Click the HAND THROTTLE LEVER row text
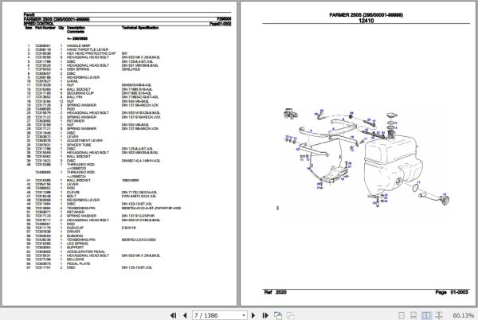This screenshot has height=320, width=478. [x=88, y=49]
